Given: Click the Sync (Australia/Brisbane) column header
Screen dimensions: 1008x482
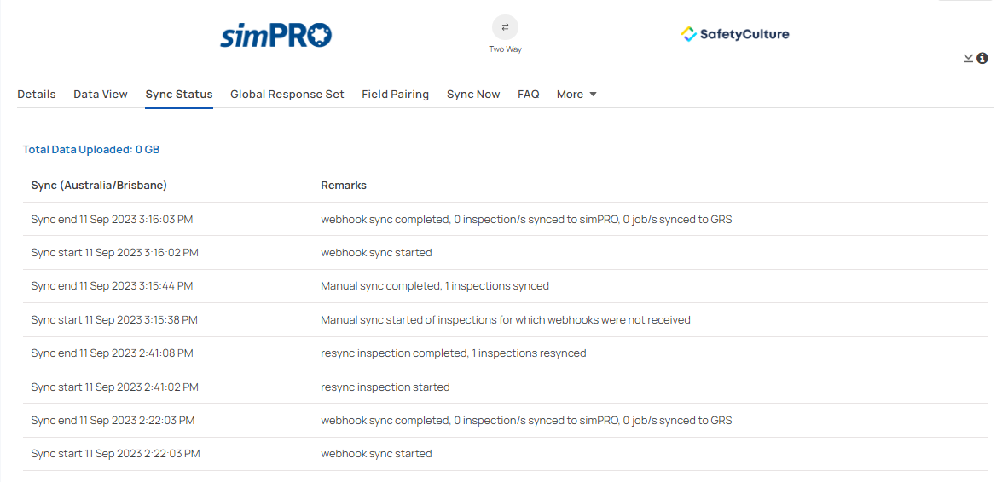Looking at the screenshot, I should pos(99,186).
